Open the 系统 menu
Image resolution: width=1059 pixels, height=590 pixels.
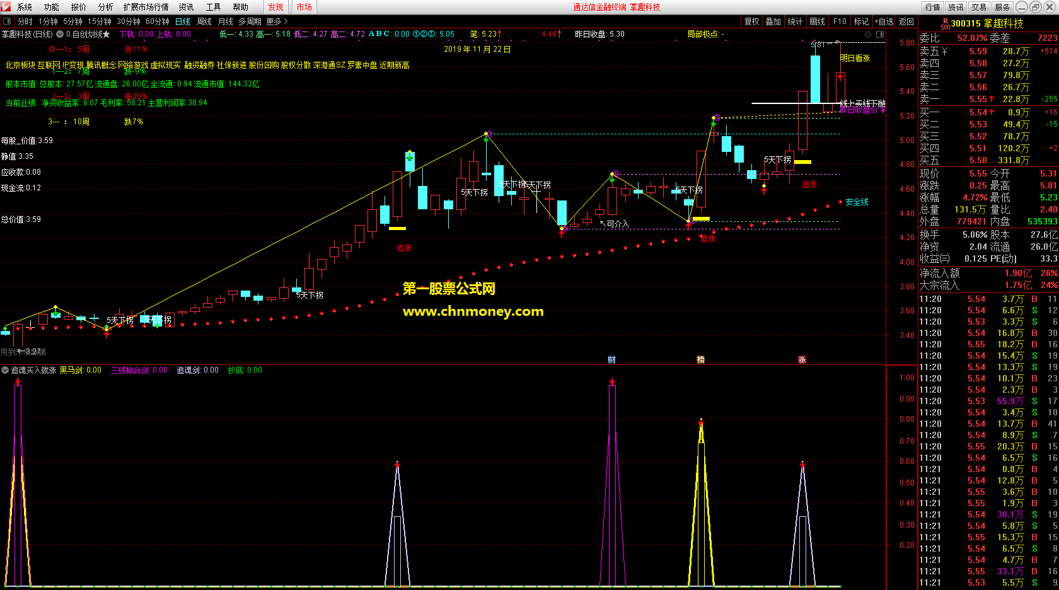(25, 7)
